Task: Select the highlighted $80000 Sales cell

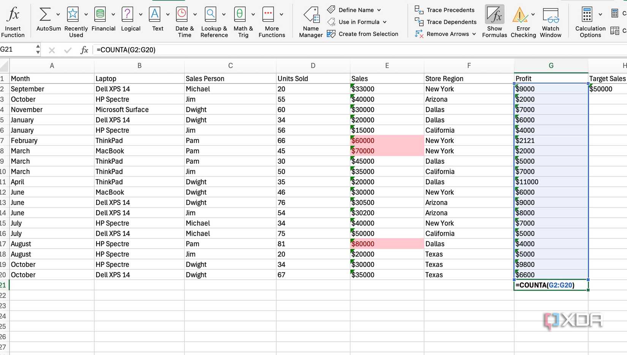Action: [386, 244]
